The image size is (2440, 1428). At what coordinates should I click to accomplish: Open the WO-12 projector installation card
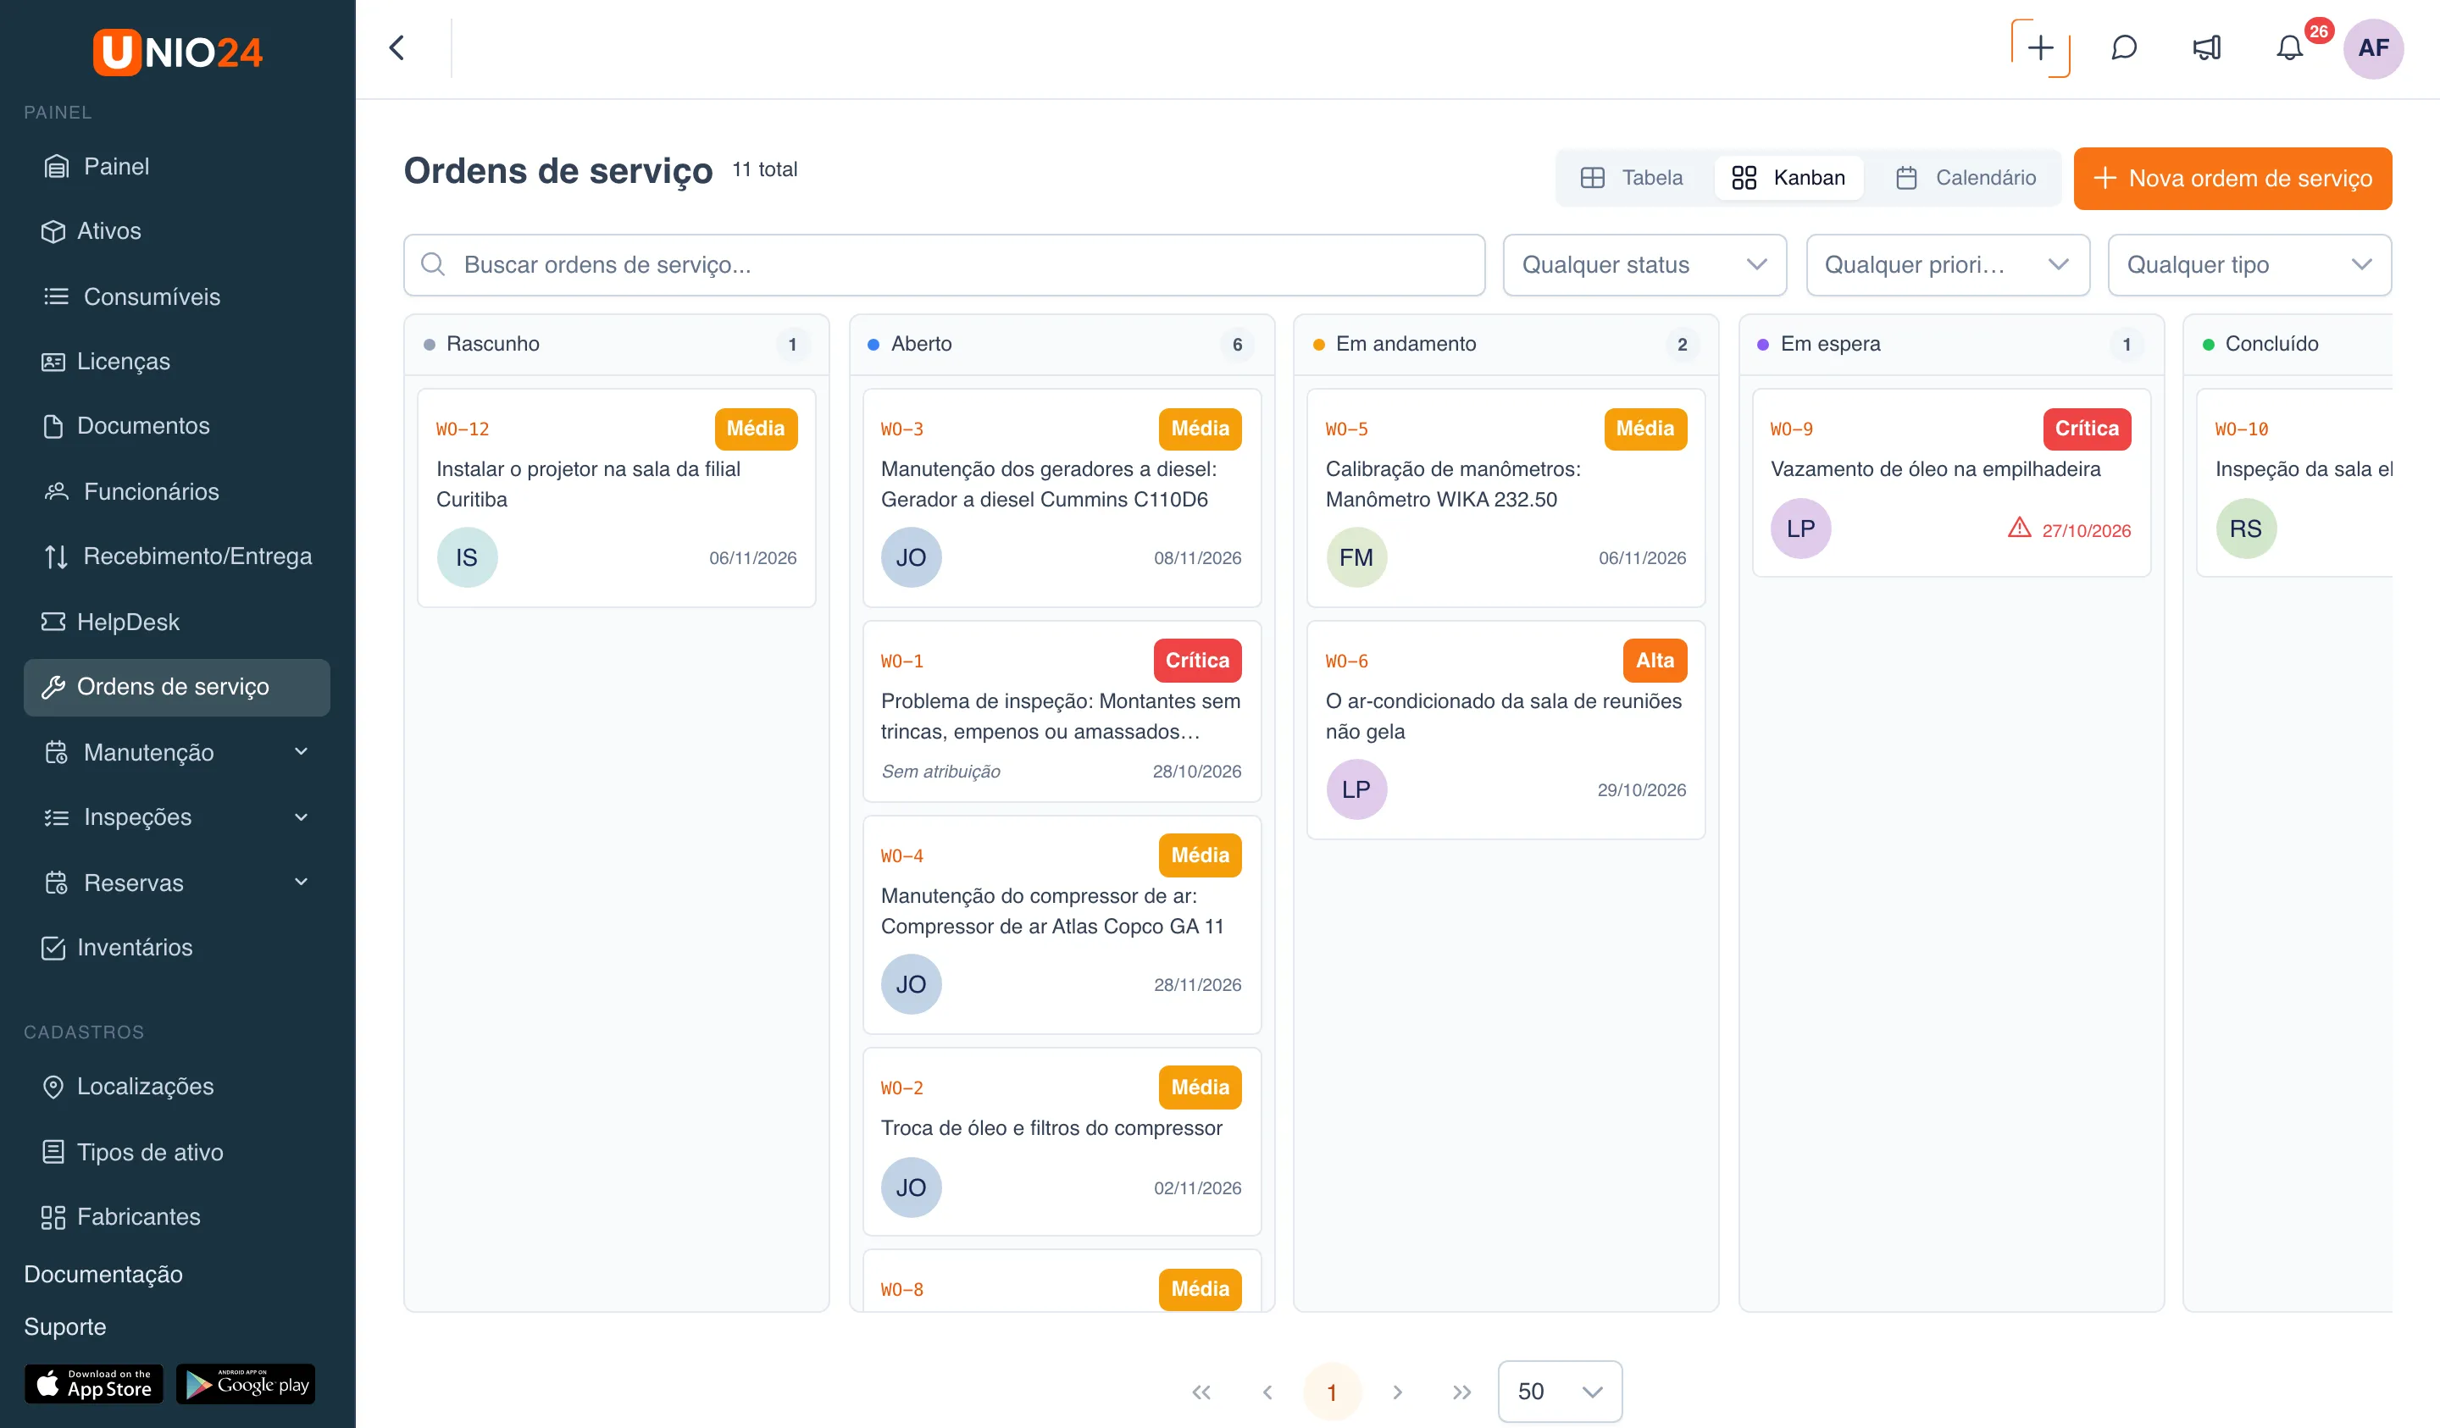[x=617, y=498]
